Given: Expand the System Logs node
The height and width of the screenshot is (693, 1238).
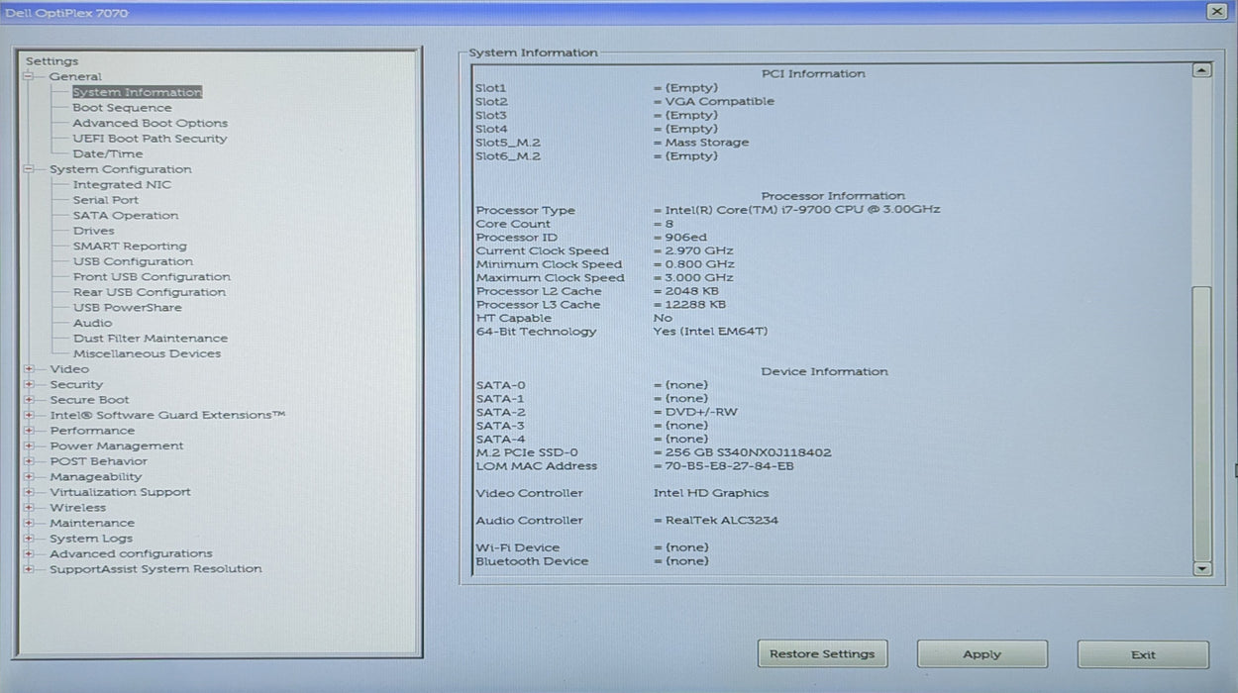Looking at the screenshot, I should 30,539.
